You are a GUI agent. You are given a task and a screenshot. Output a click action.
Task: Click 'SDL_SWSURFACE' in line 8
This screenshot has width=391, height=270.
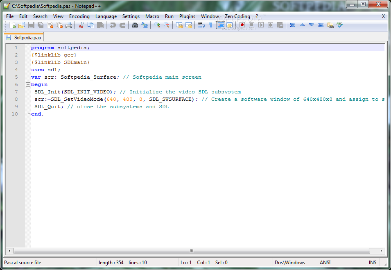click(x=170, y=99)
